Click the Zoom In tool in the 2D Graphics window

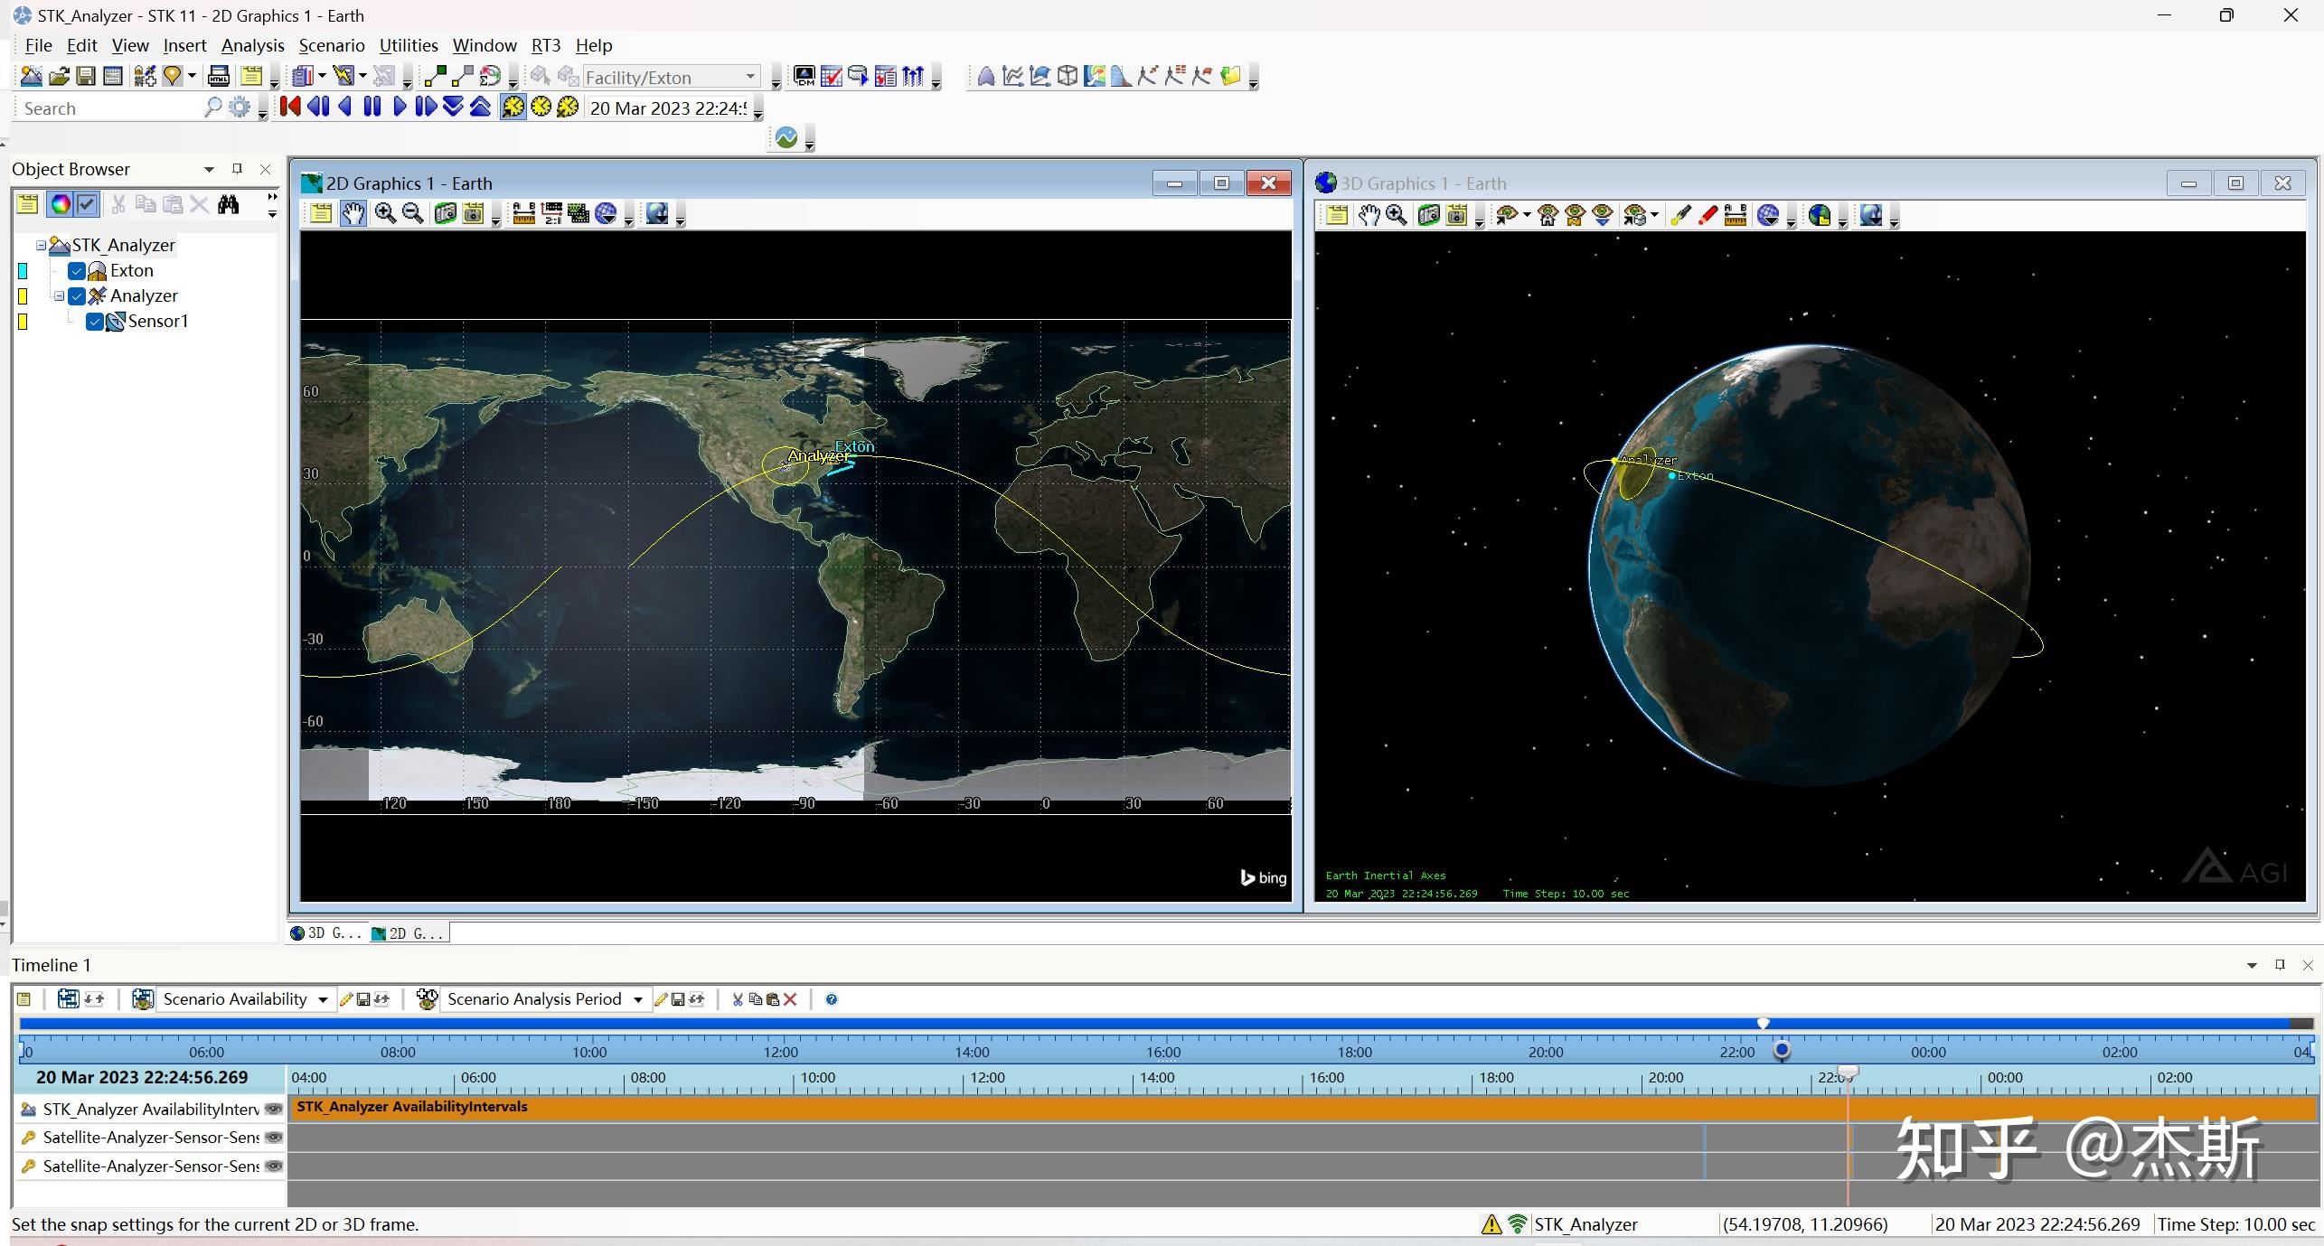pyautogui.click(x=385, y=213)
